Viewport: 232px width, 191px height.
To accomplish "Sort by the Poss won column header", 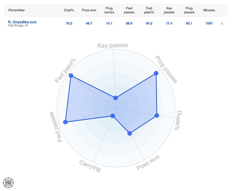I will click(89, 10).
